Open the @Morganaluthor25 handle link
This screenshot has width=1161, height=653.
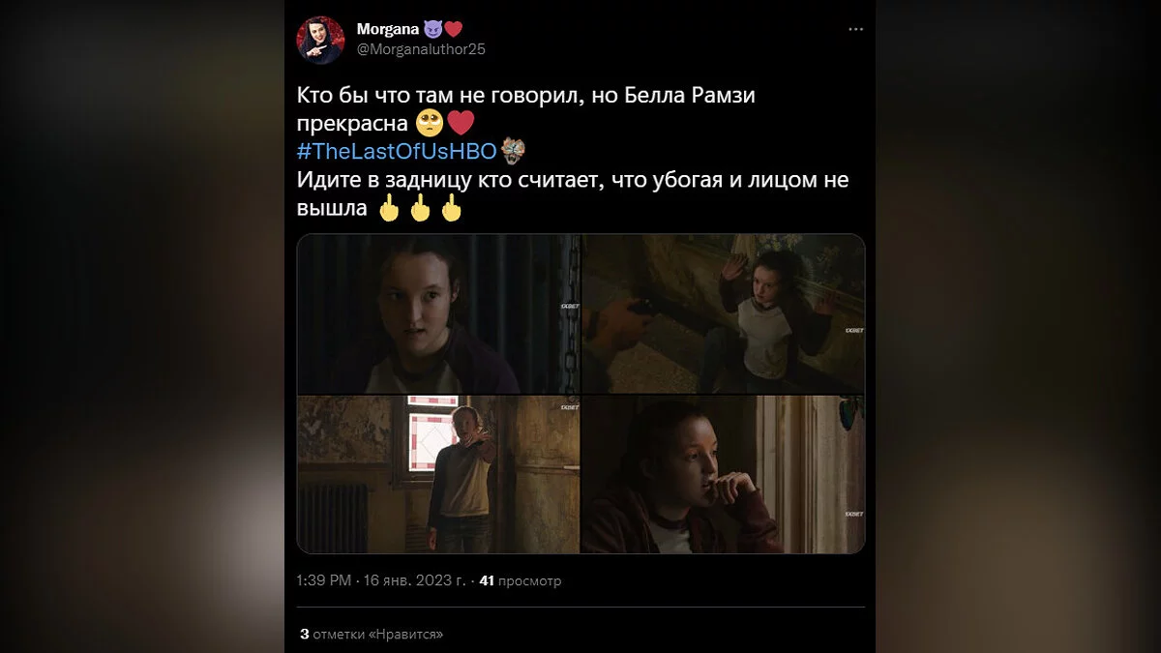tap(421, 49)
